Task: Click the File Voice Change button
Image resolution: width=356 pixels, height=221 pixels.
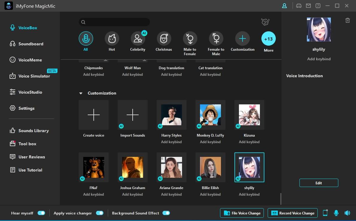Action: pos(242,213)
